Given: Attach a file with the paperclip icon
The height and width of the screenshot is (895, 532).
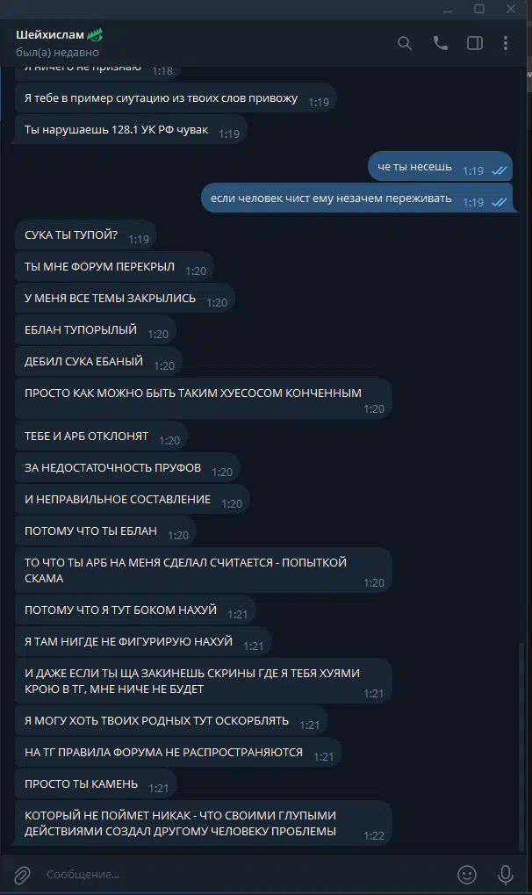Looking at the screenshot, I should tap(22, 874).
